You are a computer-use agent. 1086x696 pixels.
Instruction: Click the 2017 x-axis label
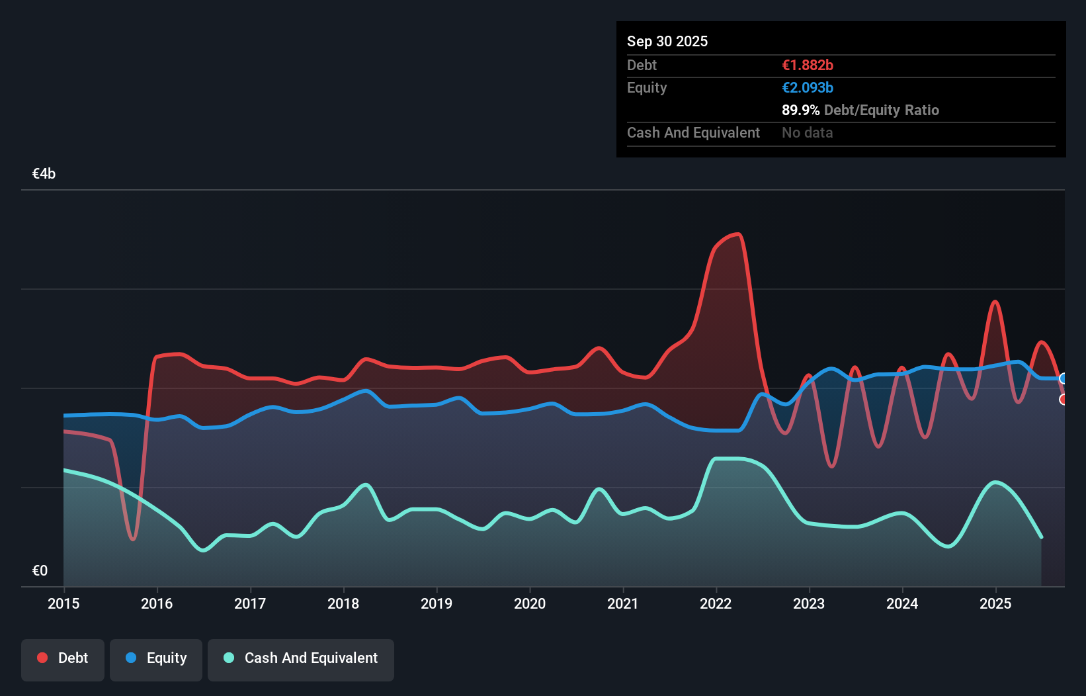tap(250, 603)
